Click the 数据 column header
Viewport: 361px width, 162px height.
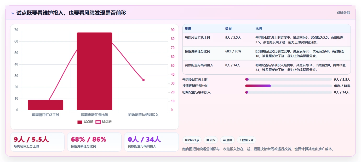click(228, 29)
